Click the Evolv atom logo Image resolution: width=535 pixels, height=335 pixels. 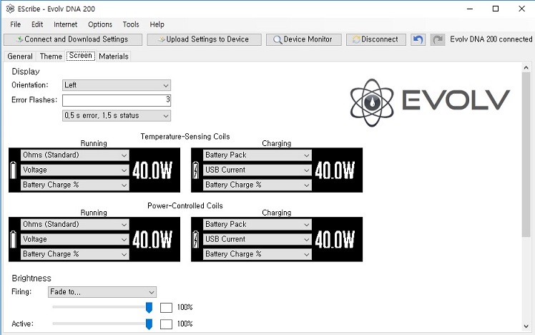pyautogui.click(x=371, y=102)
